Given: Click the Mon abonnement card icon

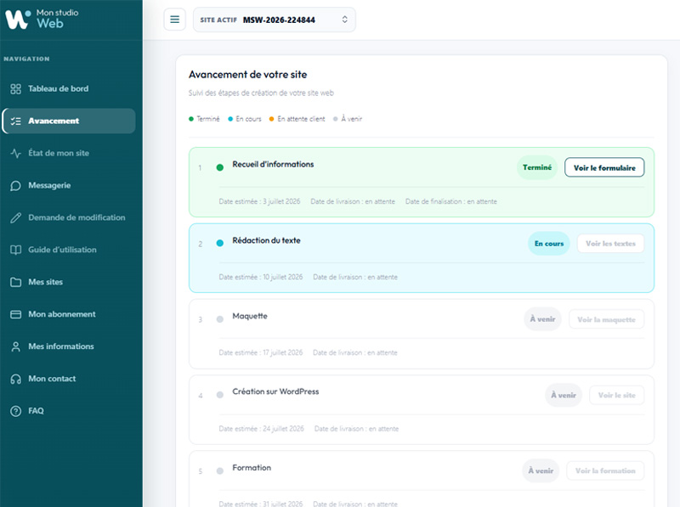Looking at the screenshot, I should [15, 314].
